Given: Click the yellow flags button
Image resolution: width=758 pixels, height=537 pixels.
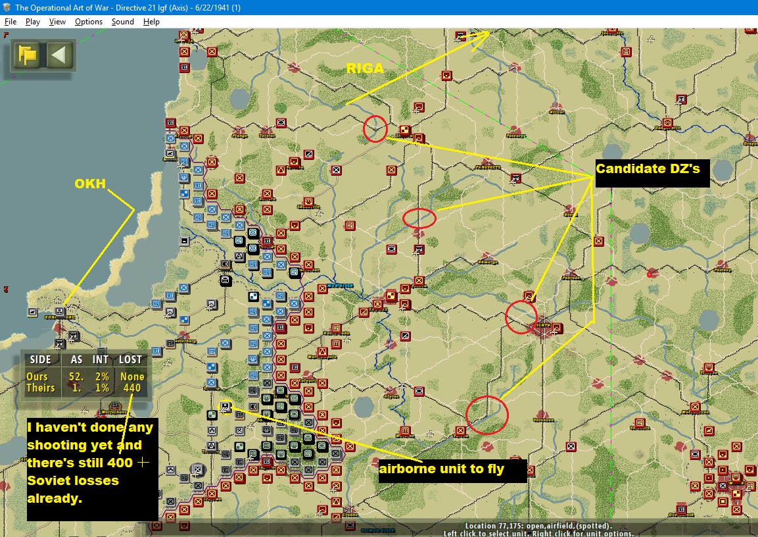Looking at the screenshot, I should click(x=28, y=55).
